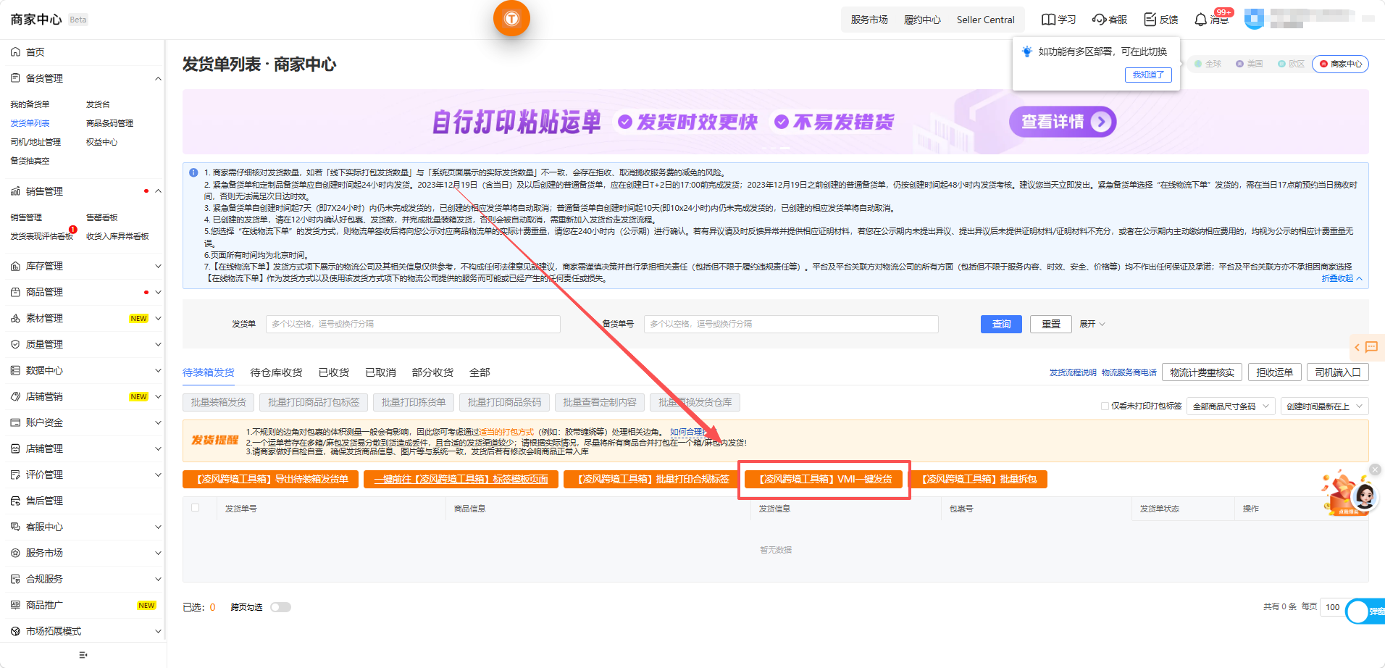1385x668 pixels.
Task: Switch to 部分收货 tab
Action: tap(433, 373)
